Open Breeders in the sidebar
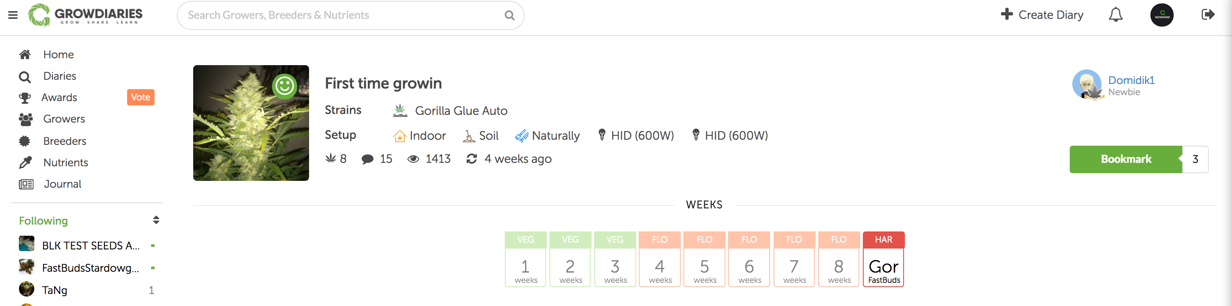The image size is (1232, 306). click(x=64, y=141)
